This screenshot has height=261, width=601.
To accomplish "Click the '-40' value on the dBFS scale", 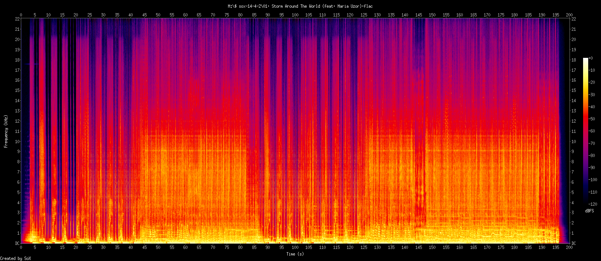I will point(592,107).
